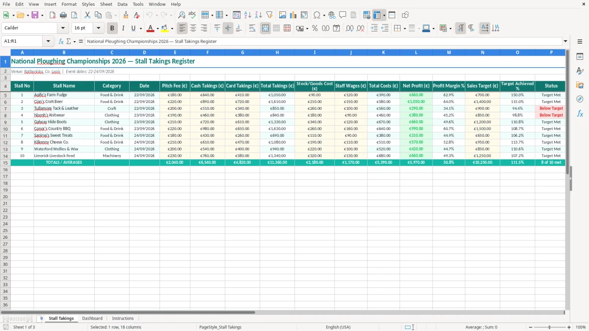This screenshot has width=589, height=331.
Task: Insert a chart
Action: tap(294, 15)
